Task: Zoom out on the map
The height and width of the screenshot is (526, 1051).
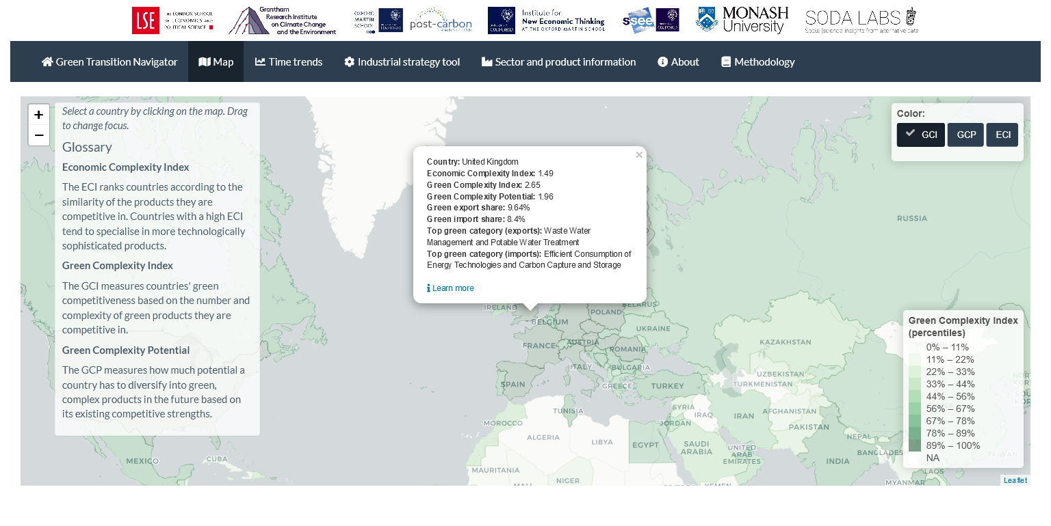Action: tap(39, 135)
